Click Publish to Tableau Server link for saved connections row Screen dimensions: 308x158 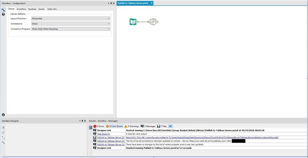[x=111, y=141]
